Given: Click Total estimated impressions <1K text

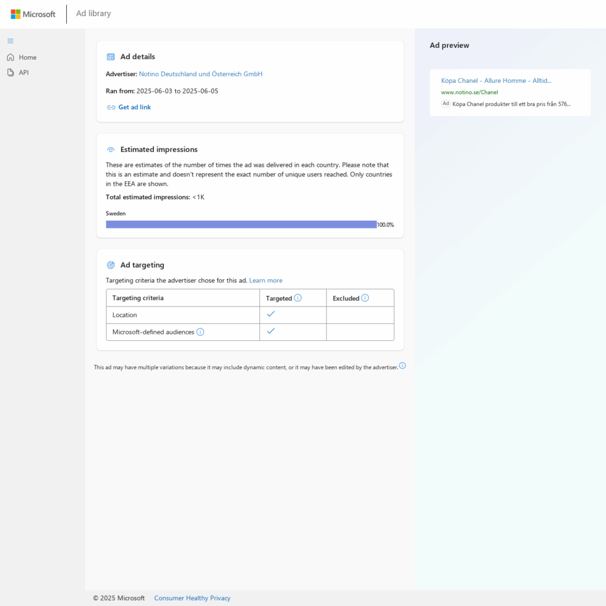Looking at the screenshot, I should [x=155, y=197].
